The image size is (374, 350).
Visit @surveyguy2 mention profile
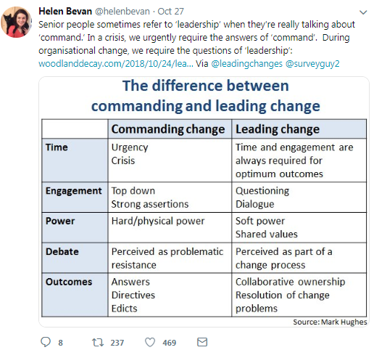[x=312, y=64]
